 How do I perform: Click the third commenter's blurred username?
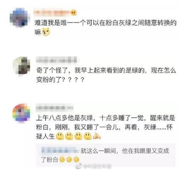[54, 108]
